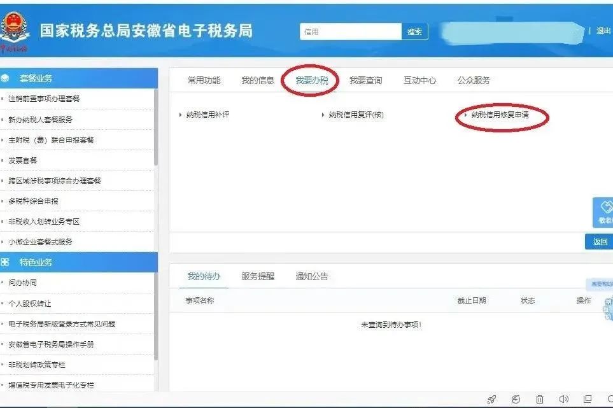Select 个人股权转让 in the sidebar

coord(30,304)
